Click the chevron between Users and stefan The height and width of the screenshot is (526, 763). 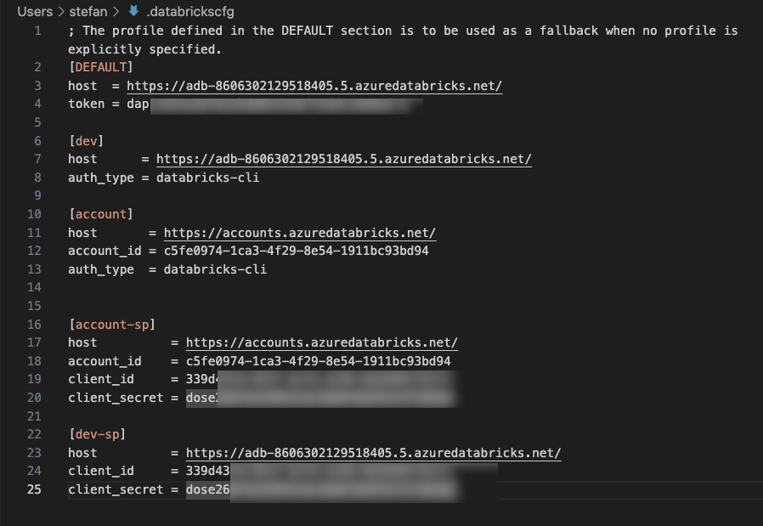click(62, 11)
